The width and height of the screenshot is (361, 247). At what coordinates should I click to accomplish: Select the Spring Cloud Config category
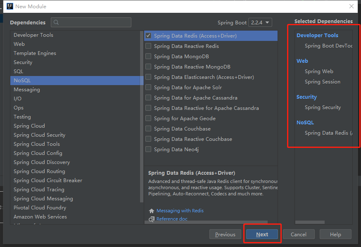[38, 153]
